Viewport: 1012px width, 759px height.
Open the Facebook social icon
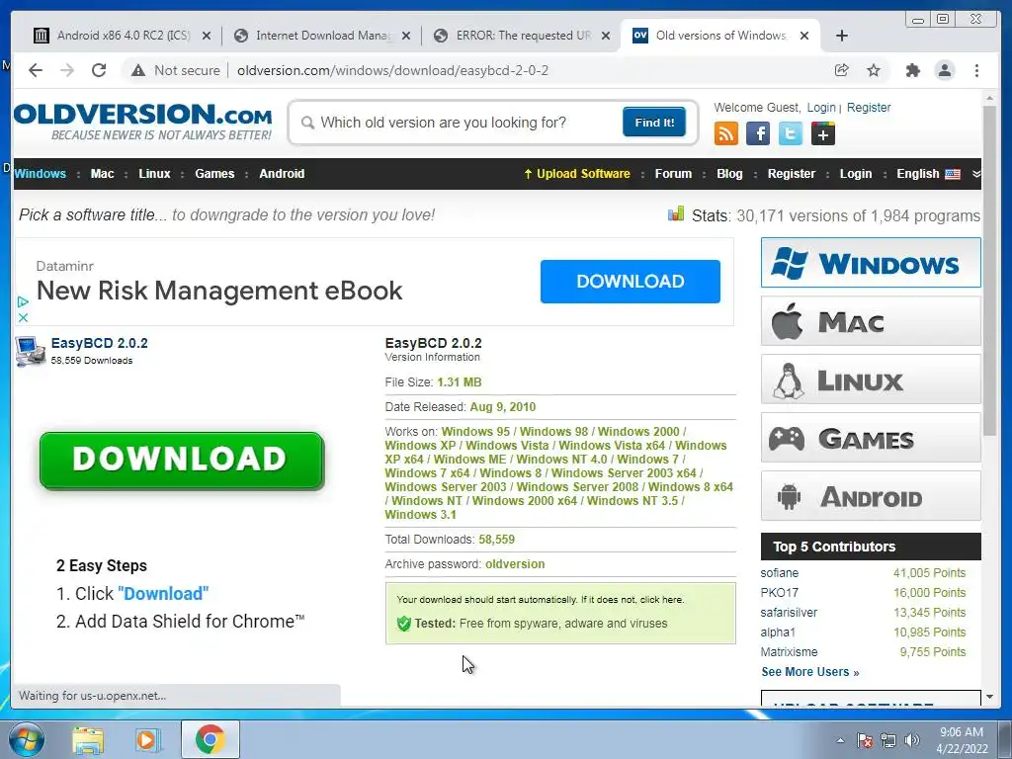758,133
